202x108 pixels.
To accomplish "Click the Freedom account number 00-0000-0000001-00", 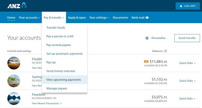I will 44,98.
